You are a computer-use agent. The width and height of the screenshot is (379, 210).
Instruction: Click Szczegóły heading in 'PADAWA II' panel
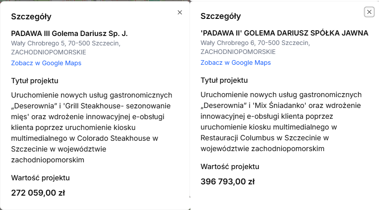point(221,17)
